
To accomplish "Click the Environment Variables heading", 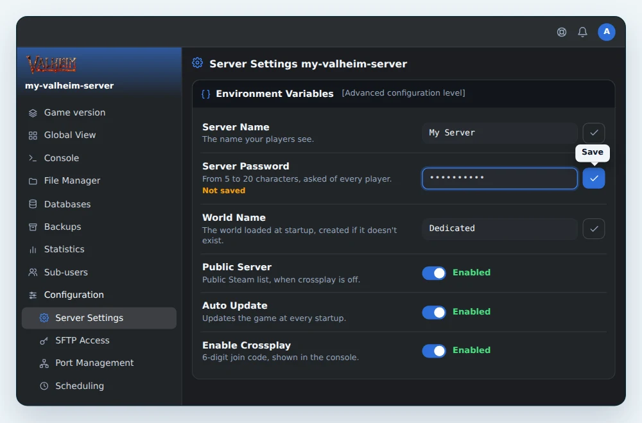I will coord(275,94).
